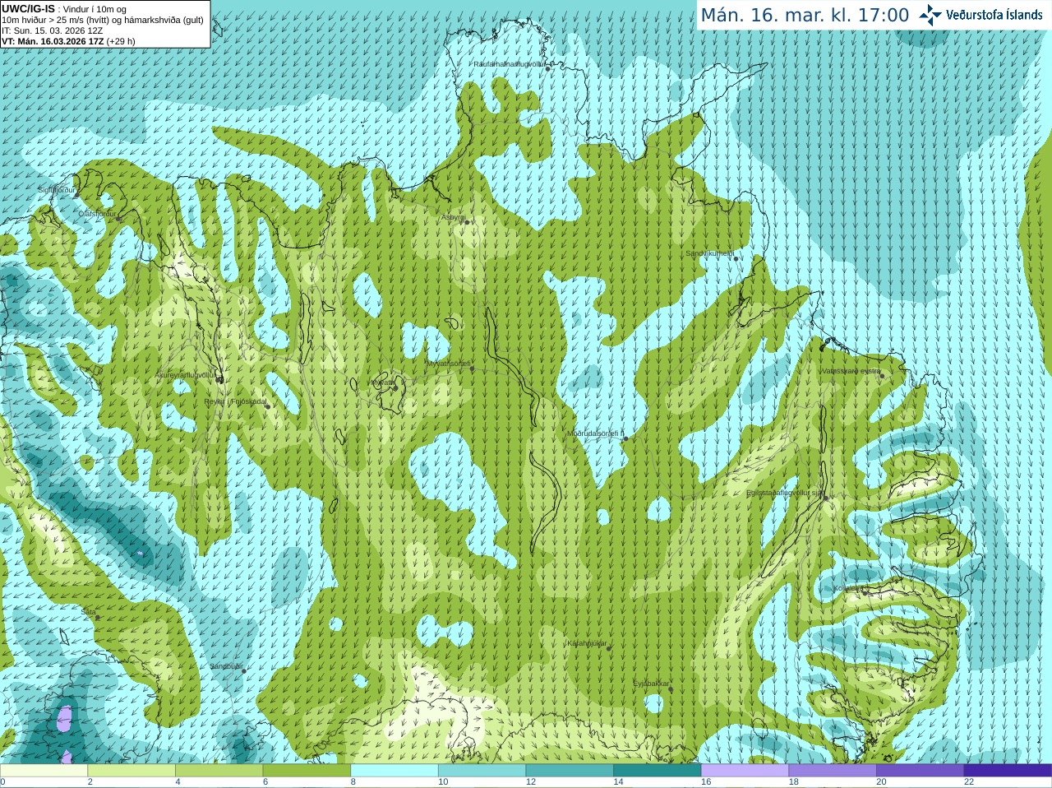Click the Mývatn station label
Image resolution: width=1052 pixels, height=788 pixels.
coord(383,382)
